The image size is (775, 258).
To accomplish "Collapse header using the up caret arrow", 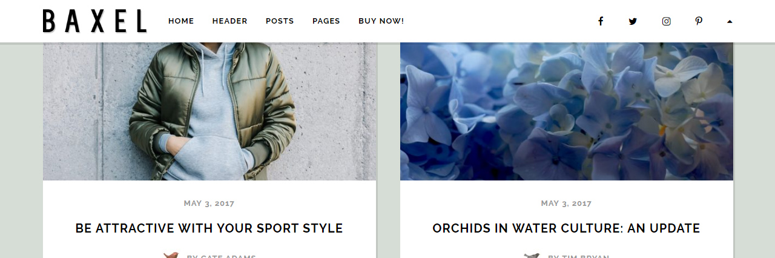I will click(730, 21).
